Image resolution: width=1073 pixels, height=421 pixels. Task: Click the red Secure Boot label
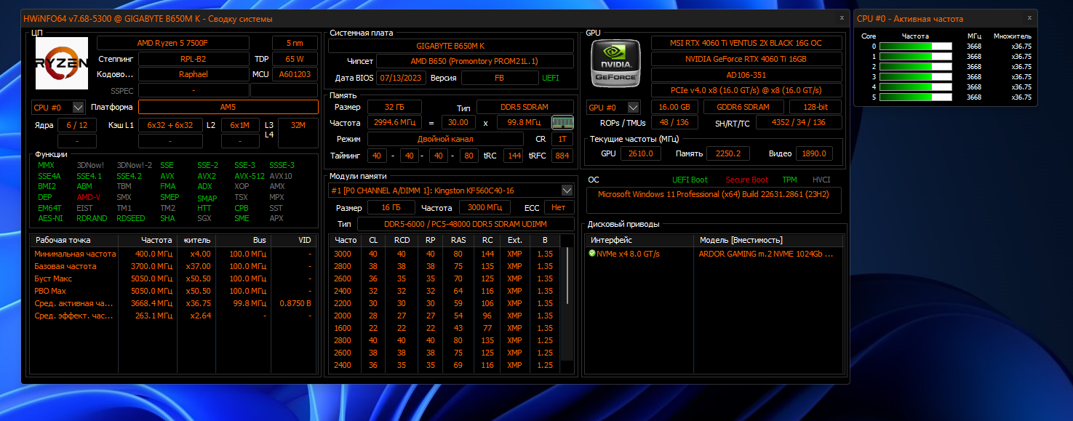(x=746, y=180)
